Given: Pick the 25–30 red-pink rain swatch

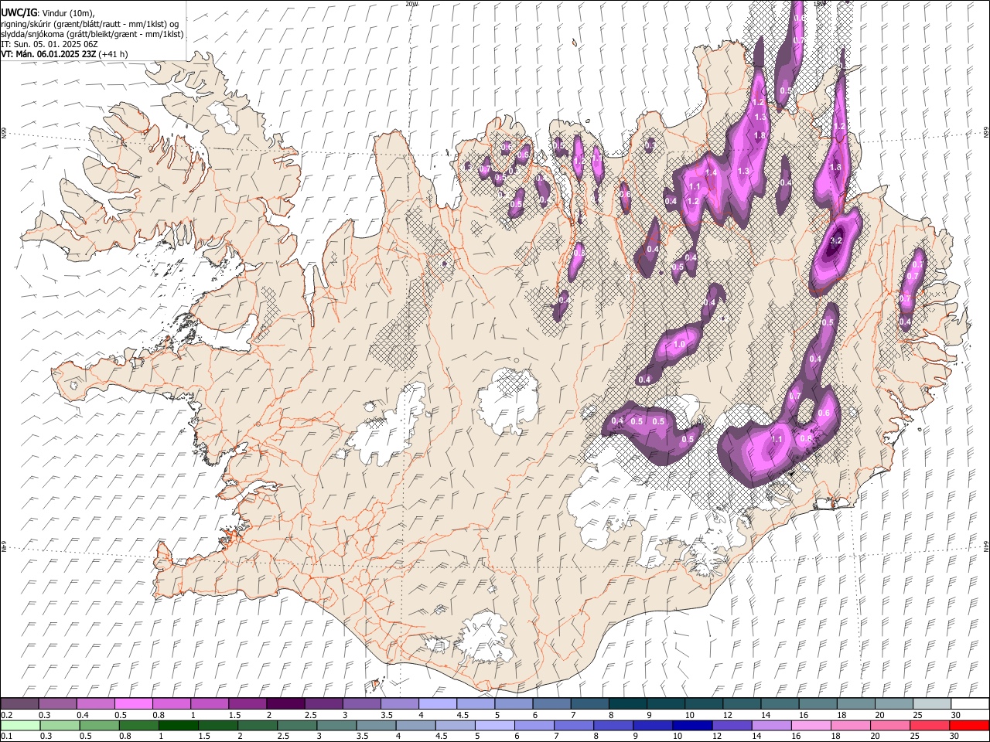Looking at the screenshot, I should click(929, 725).
